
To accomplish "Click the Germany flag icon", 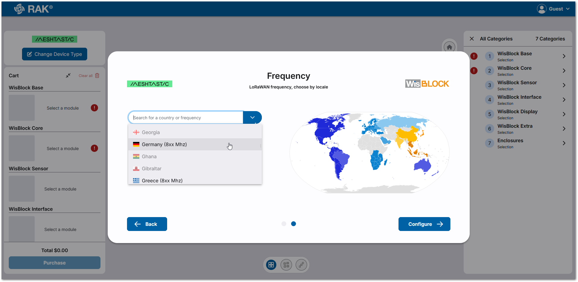I will click(x=136, y=144).
